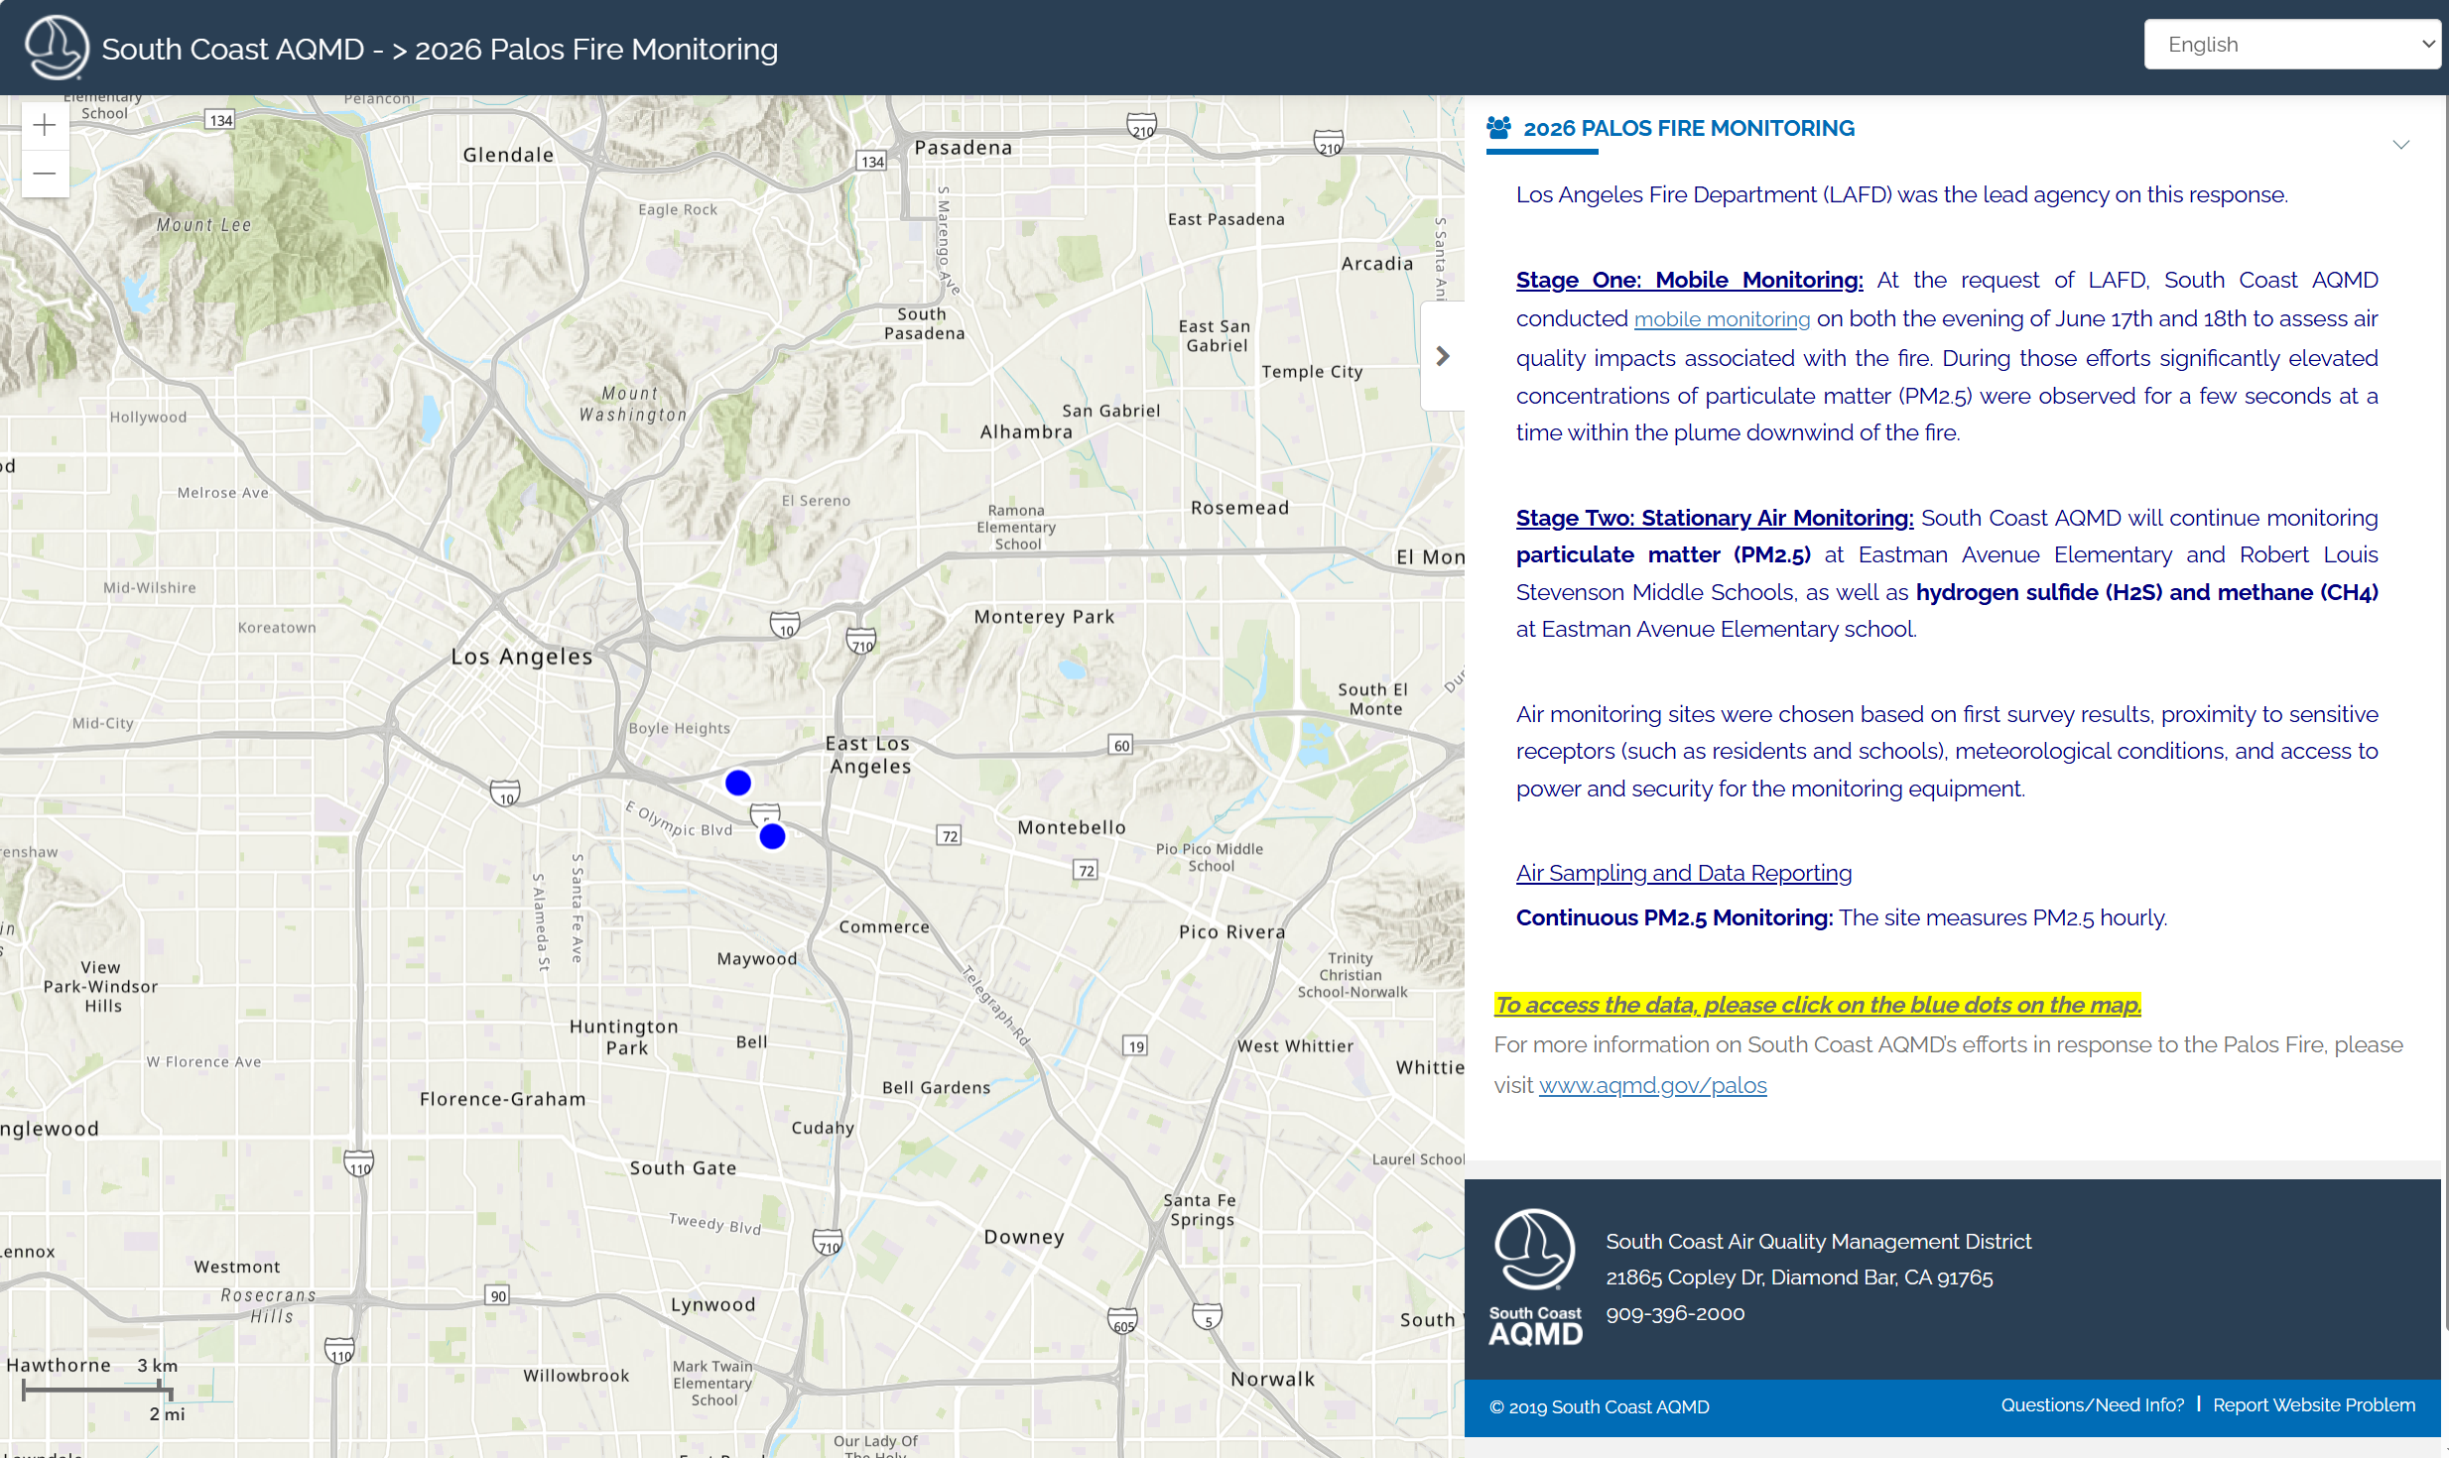Click the 909-396-2000 phone number
The height and width of the screenshot is (1458, 2449).
click(1675, 1313)
